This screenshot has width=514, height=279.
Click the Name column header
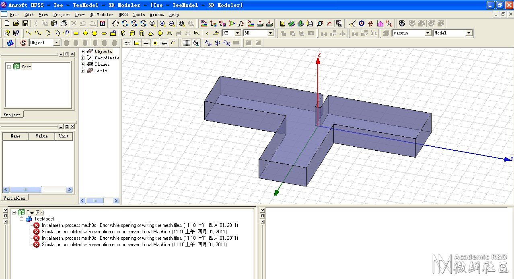[x=15, y=136]
